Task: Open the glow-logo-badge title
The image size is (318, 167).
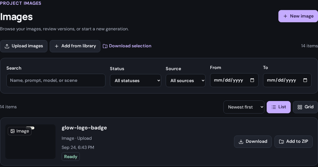Action: pos(84,128)
